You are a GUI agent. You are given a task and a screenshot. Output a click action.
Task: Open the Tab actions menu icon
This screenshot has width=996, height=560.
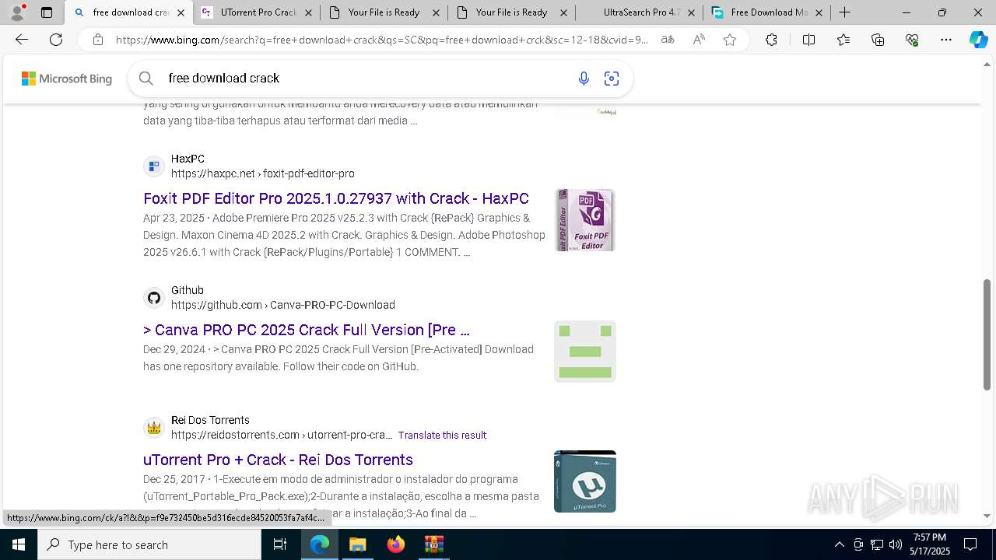47,12
